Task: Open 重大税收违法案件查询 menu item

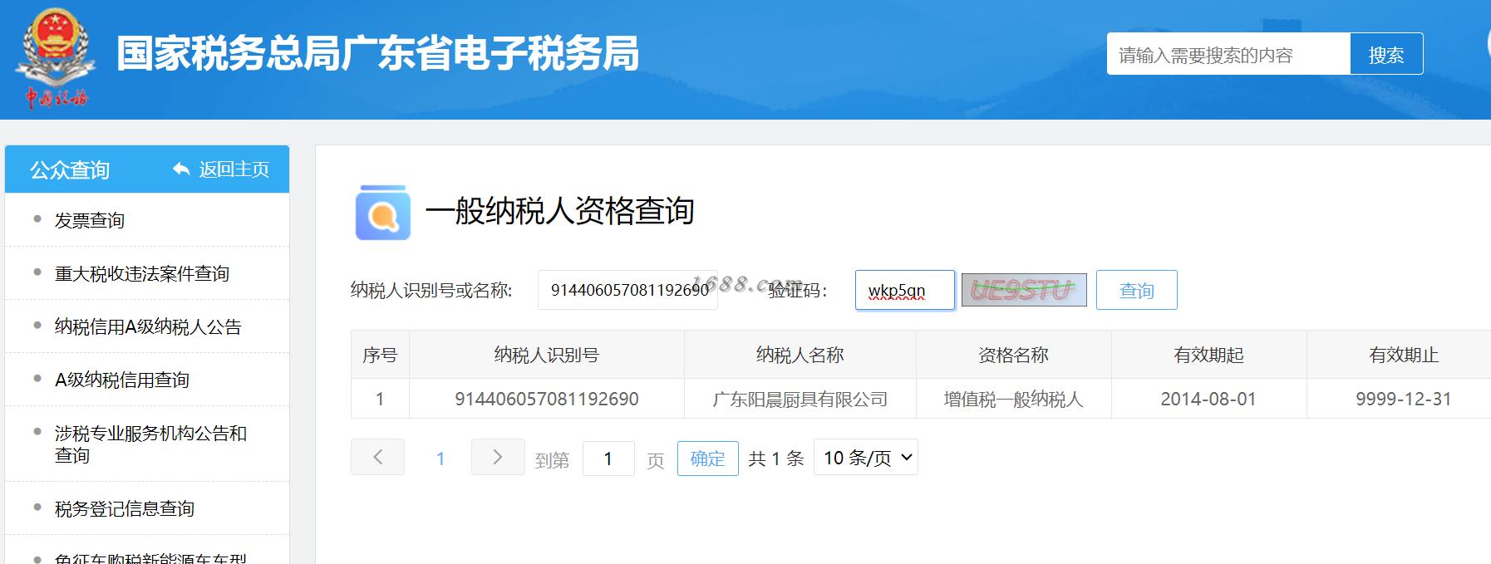Action: coord(142,273)
